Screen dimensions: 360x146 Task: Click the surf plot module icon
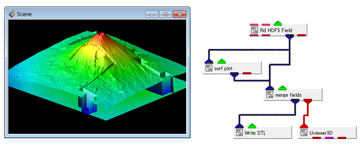209,68
